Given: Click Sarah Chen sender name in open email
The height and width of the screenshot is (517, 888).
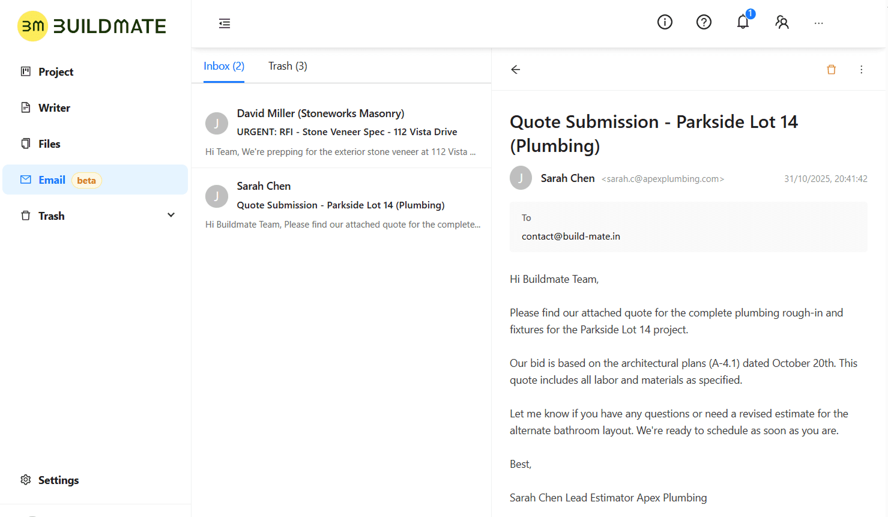Looking at the screenshot, I should pos(567,178).
